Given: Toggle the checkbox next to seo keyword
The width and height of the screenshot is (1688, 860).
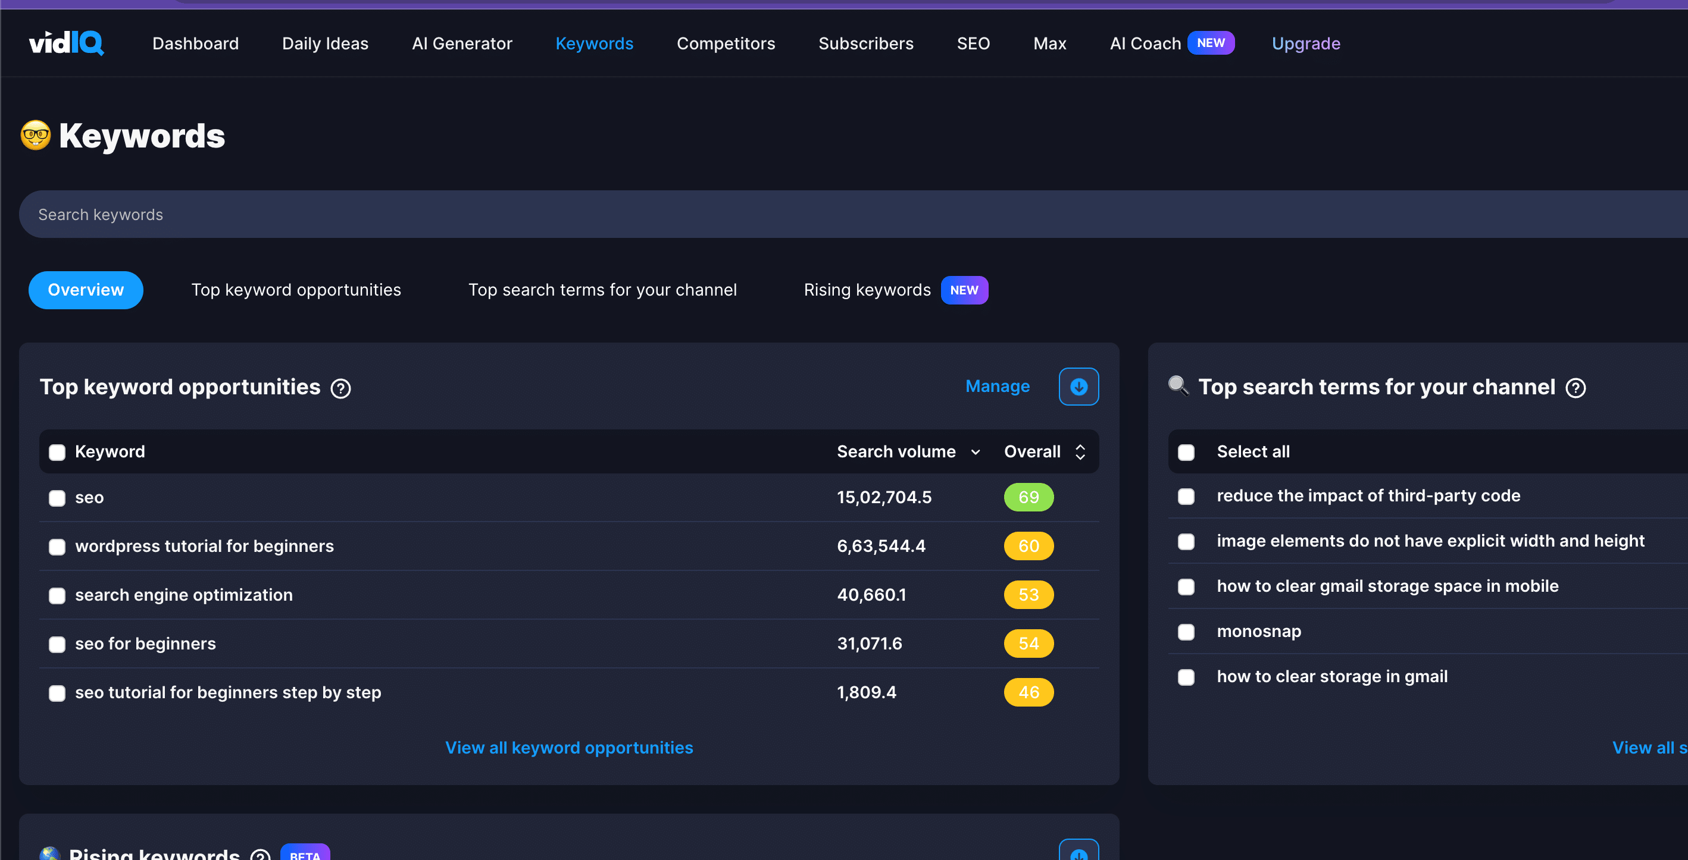Looking at the screenshot, I should click(57, 498).
